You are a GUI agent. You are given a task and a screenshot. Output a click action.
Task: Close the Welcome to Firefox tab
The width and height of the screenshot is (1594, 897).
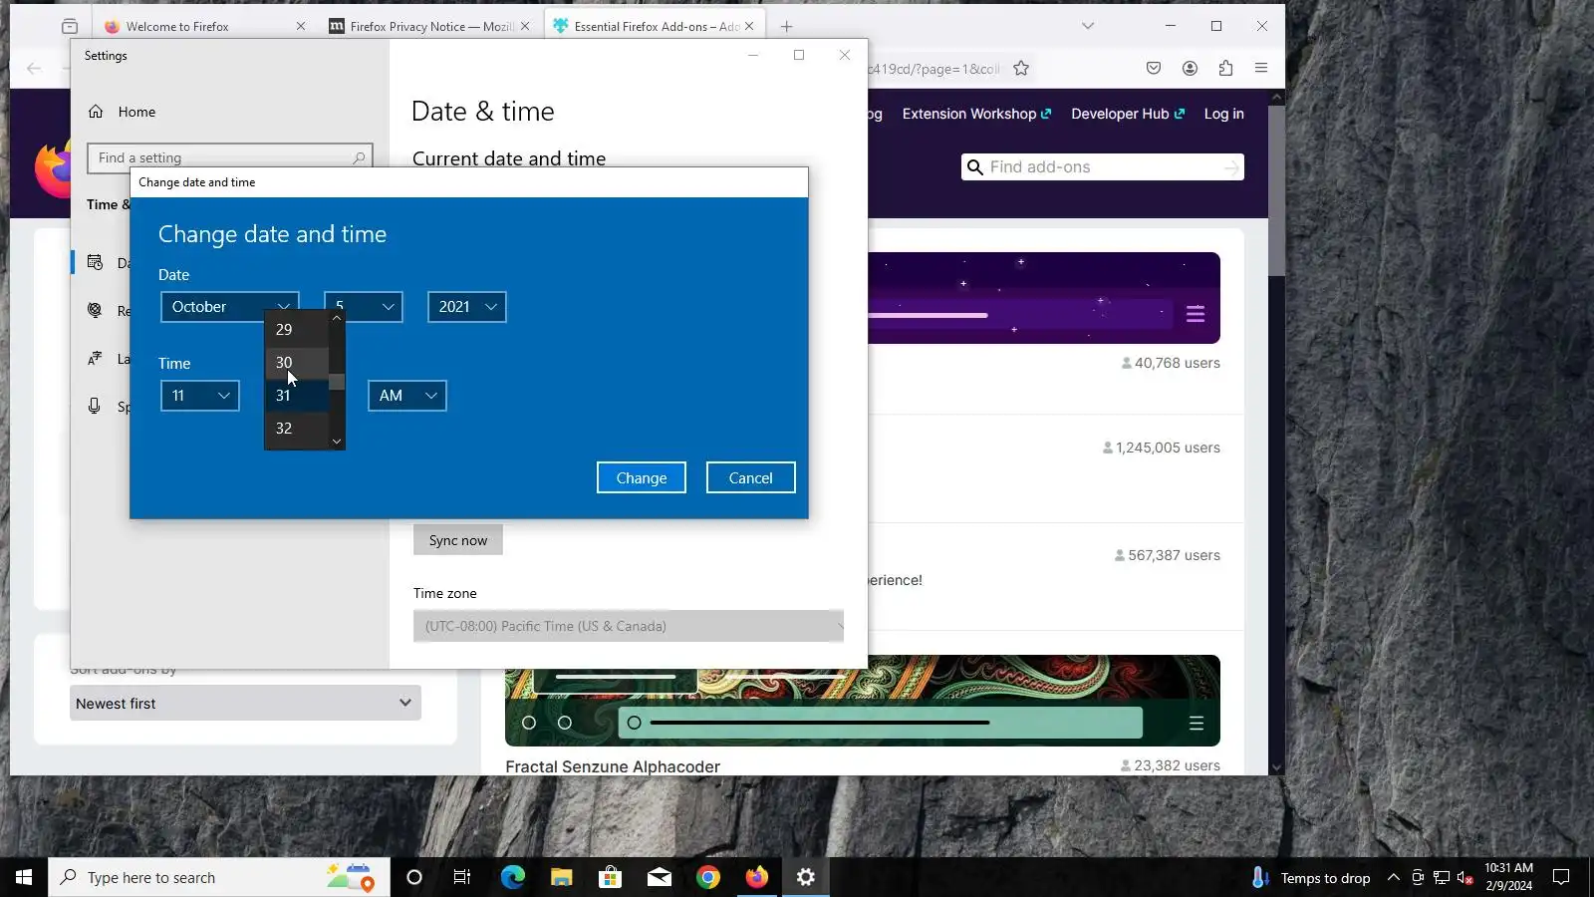click(x=301, y=26)
